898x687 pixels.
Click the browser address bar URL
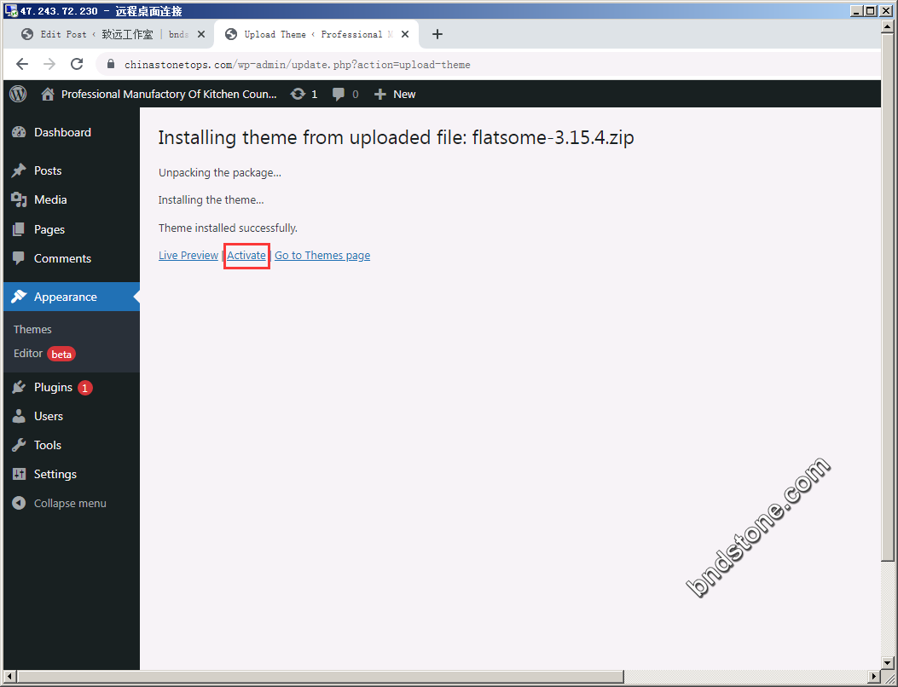tap(298, 65)
